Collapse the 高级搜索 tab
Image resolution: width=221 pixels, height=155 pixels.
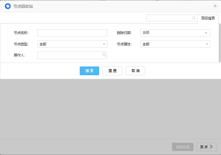pos(208,18)
